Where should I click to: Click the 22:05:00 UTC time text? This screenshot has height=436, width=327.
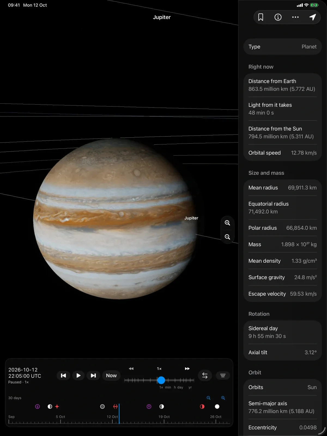(x=25, y=376)
